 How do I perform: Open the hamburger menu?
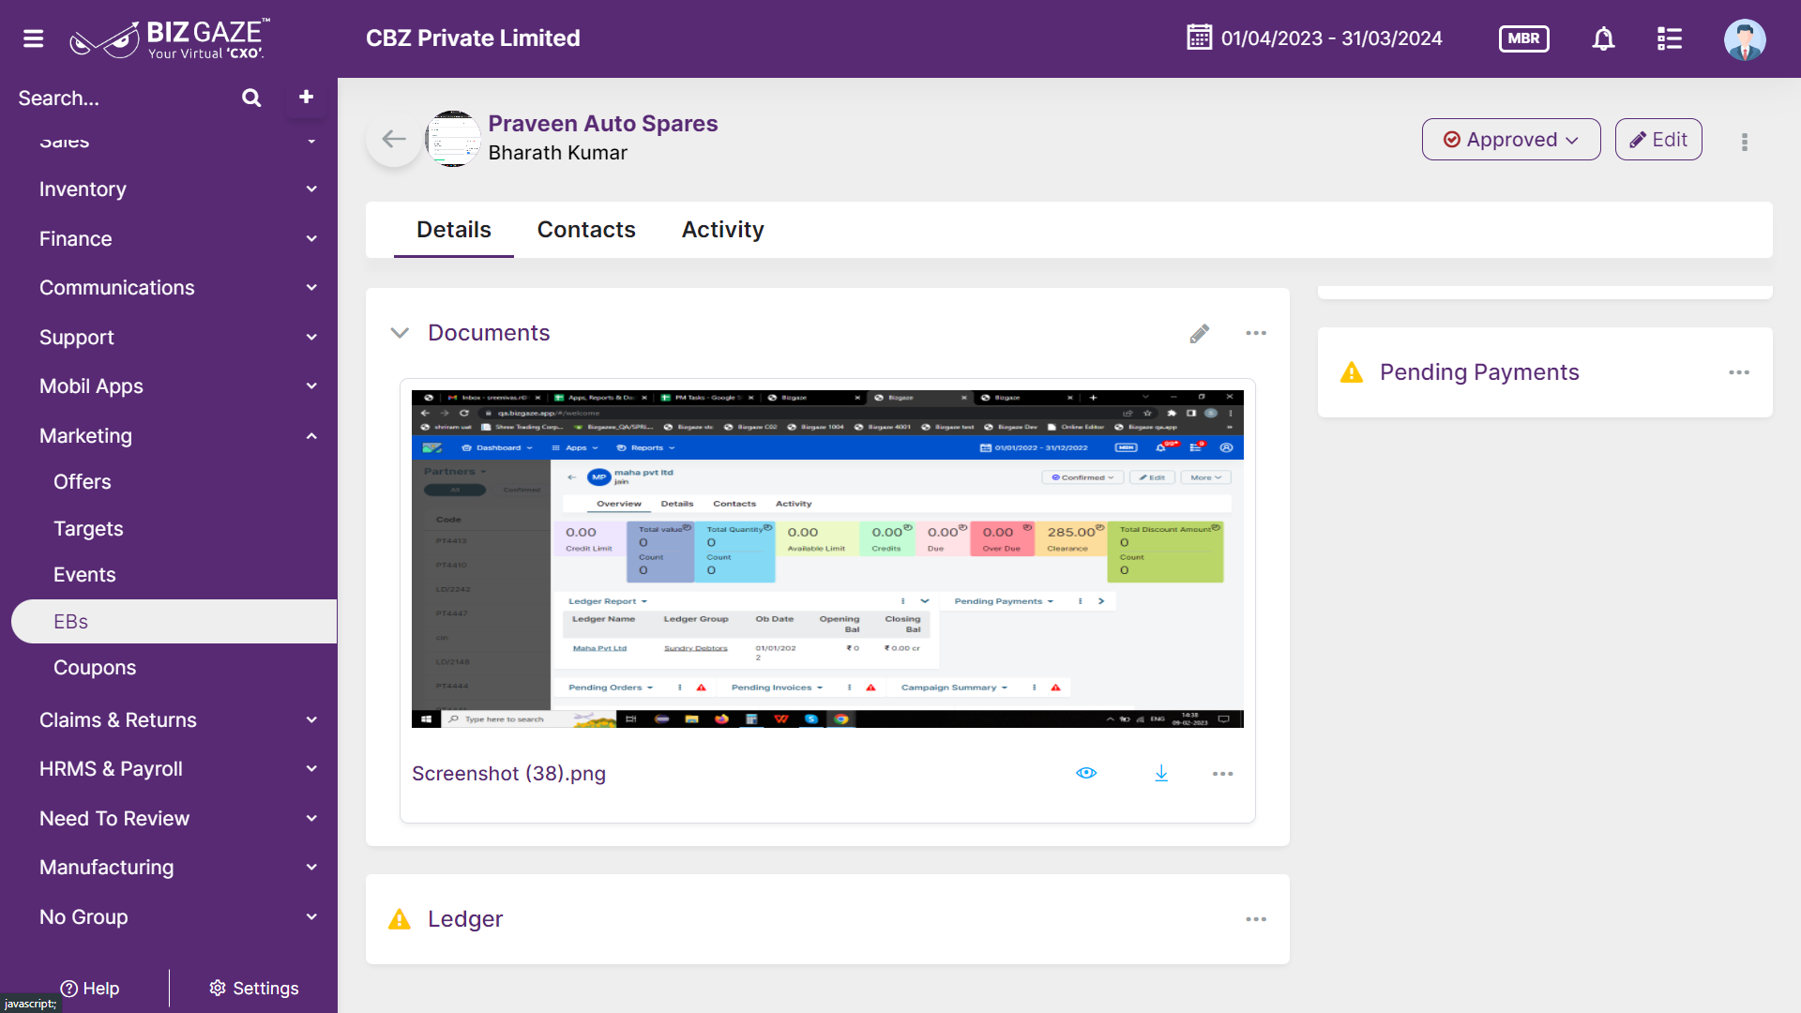(x=34, y=38)
